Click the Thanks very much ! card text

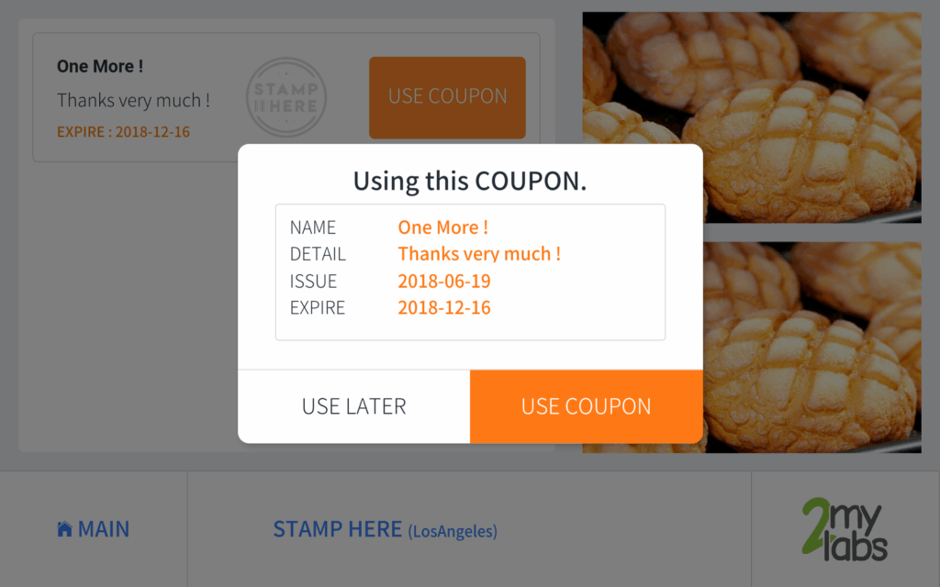tap(134, 100)
